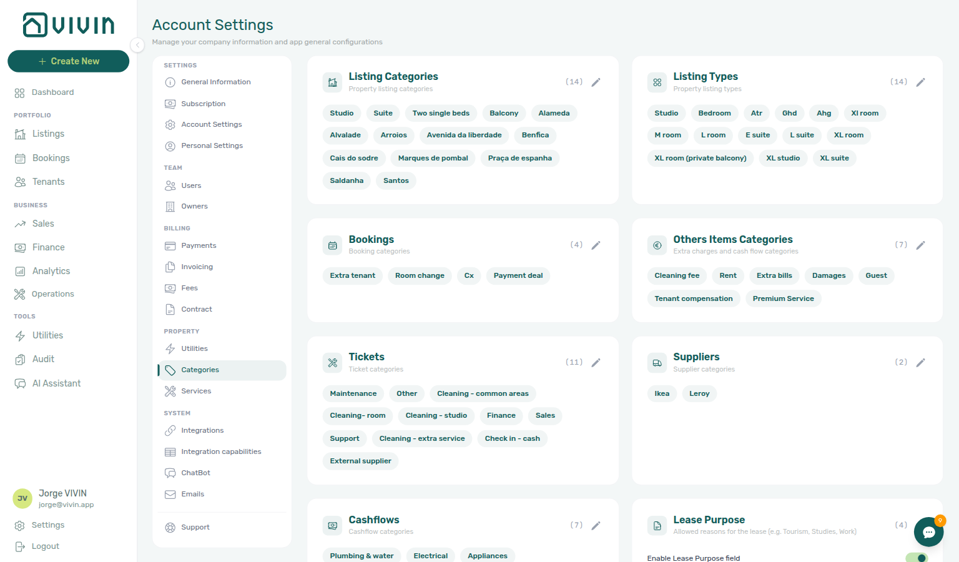
Task: Edit Tickets categories pencil icon
Action: [596, 363]
